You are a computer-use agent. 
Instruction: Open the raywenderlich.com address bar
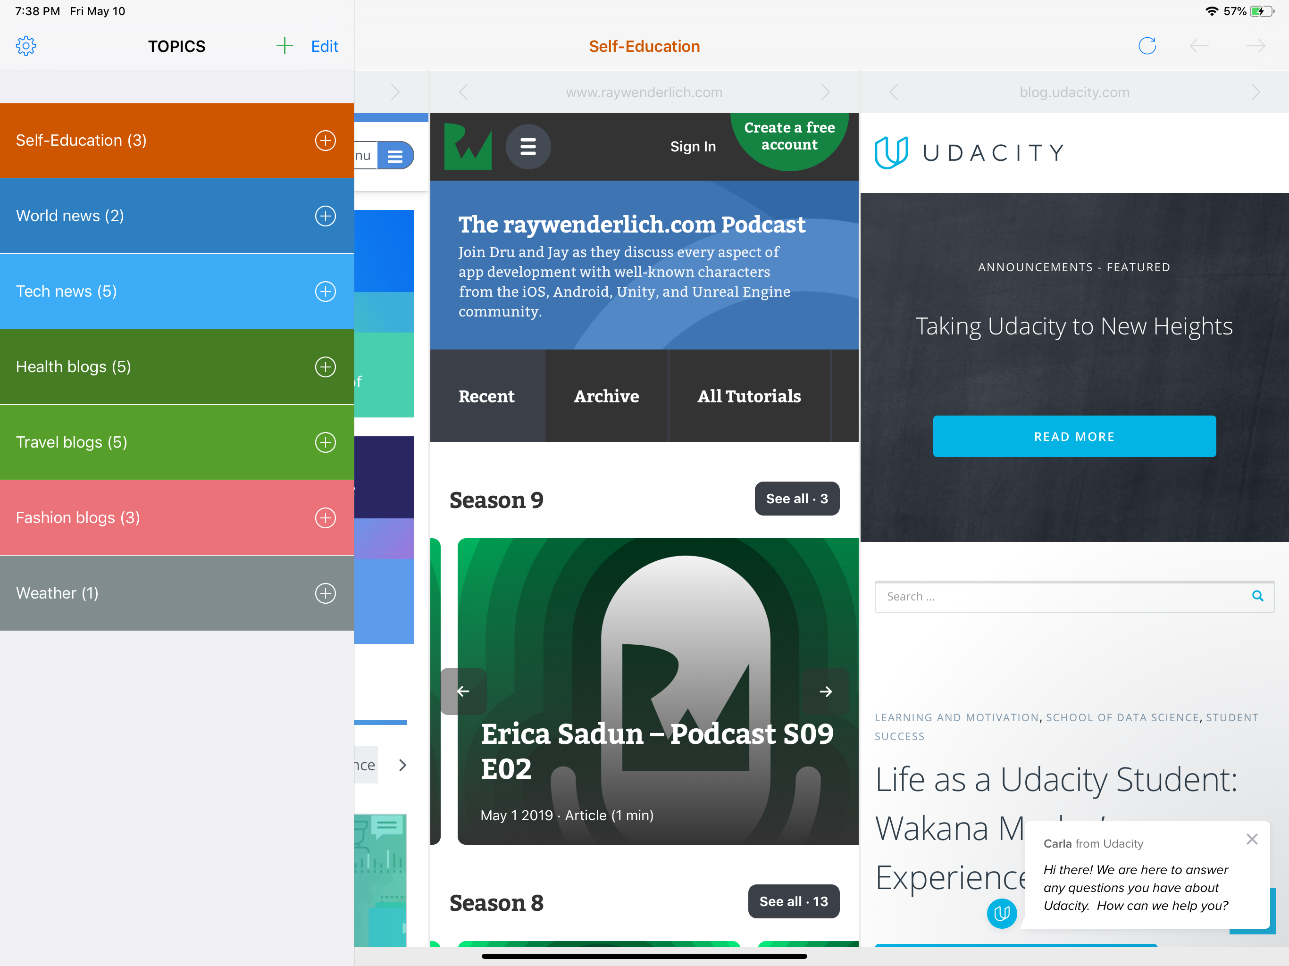[x=644, y=92]
